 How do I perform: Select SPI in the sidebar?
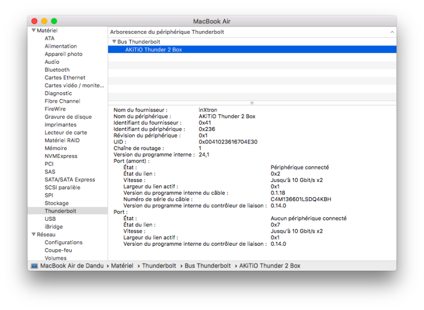pyautogui.click(x=49, y=195)
